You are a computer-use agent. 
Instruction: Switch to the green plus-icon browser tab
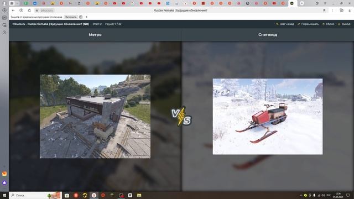26,3
